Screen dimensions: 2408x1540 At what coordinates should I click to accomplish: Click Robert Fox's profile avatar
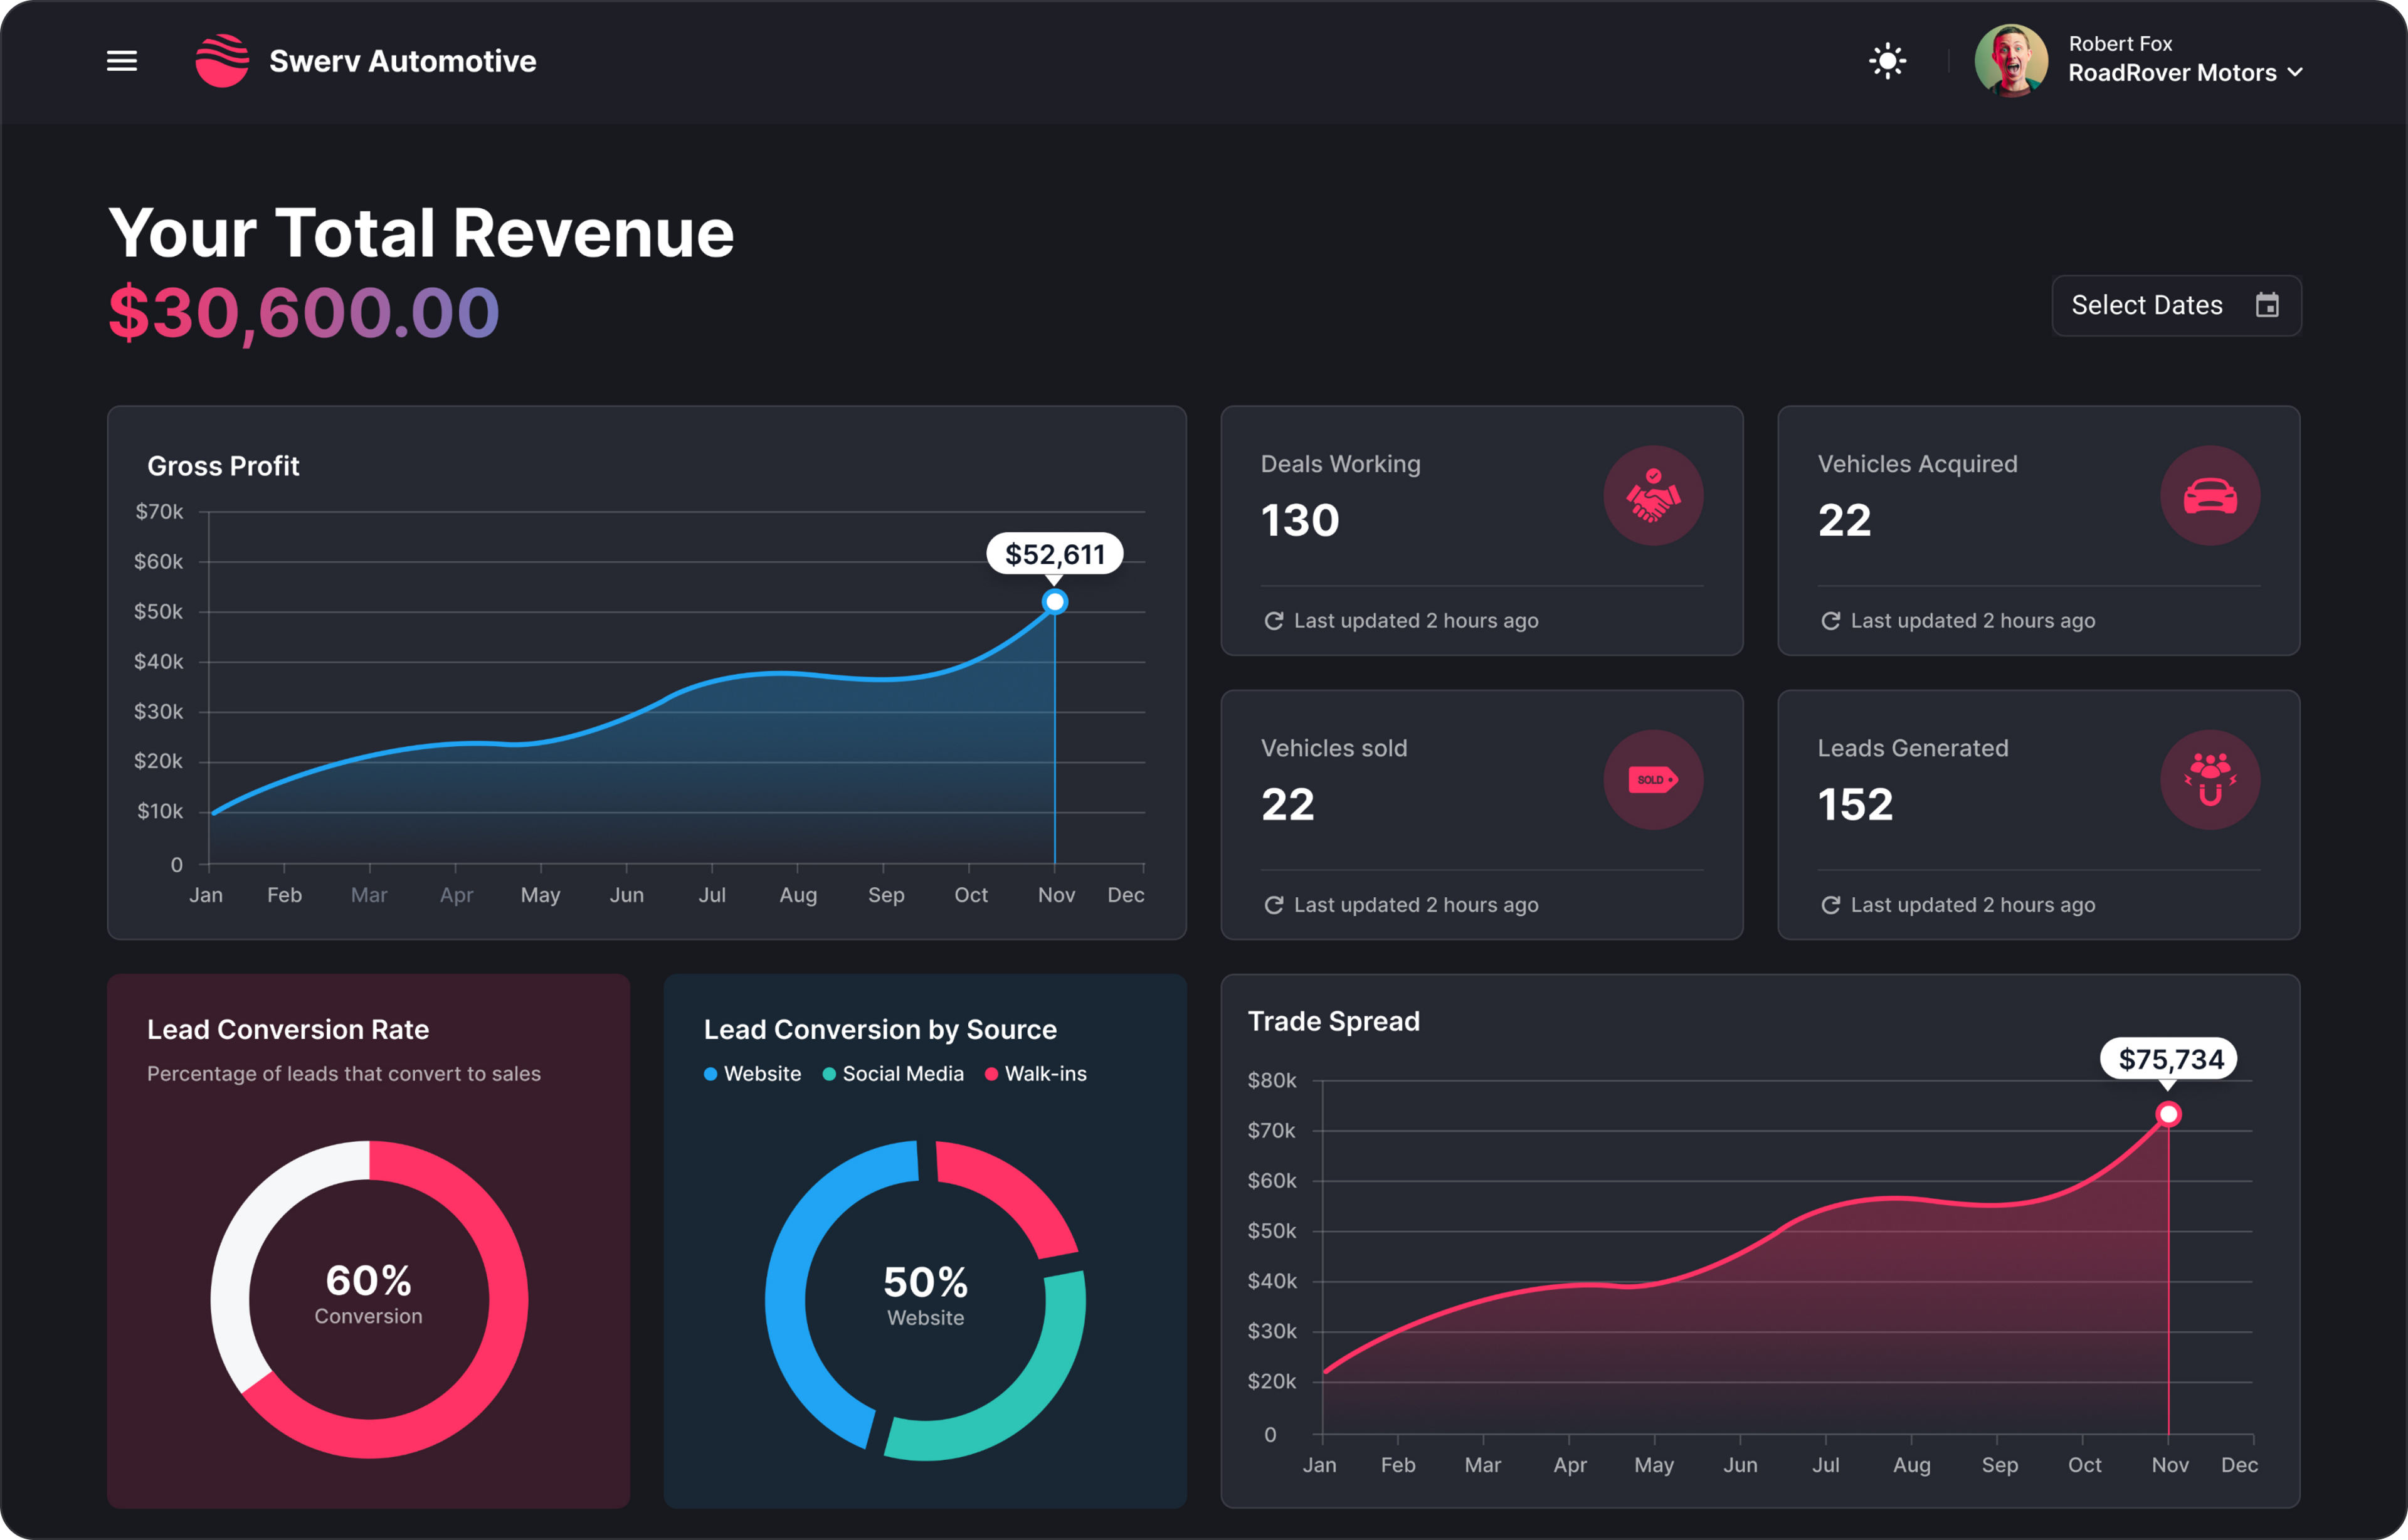coord(2011,60)
